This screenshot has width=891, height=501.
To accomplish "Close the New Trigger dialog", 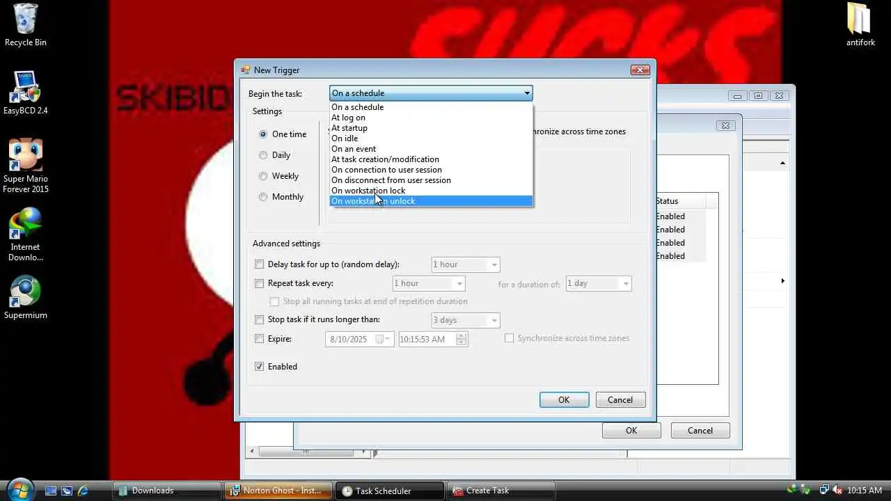I will 640,70.
